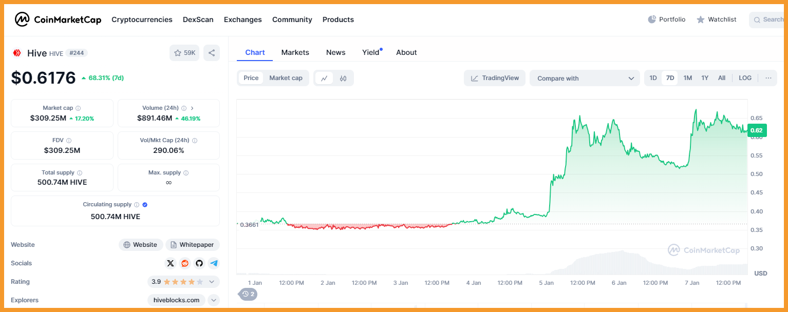Switch to the Markets tab
Screen dimensions: 788x312
pos(295,52)
